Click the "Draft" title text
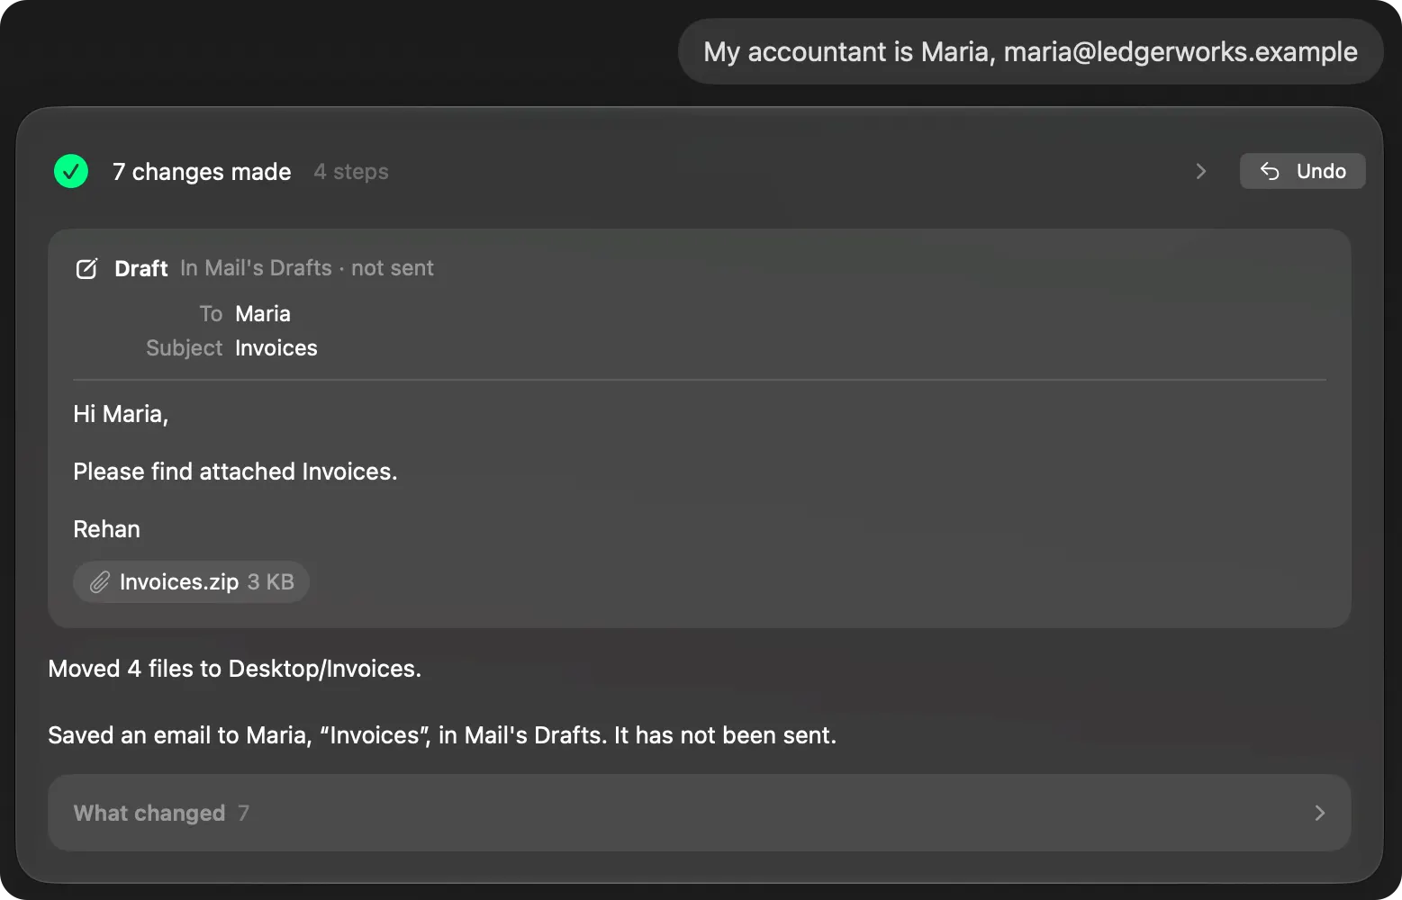 pyautogui.click(x=141, y=268)
